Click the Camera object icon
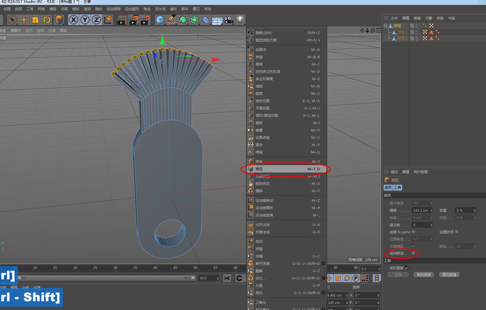 229,20
